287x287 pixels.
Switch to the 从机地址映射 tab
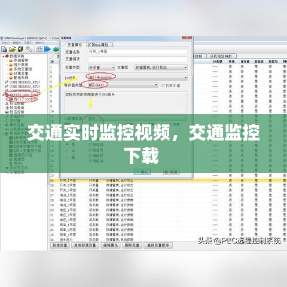click(221, 56)
